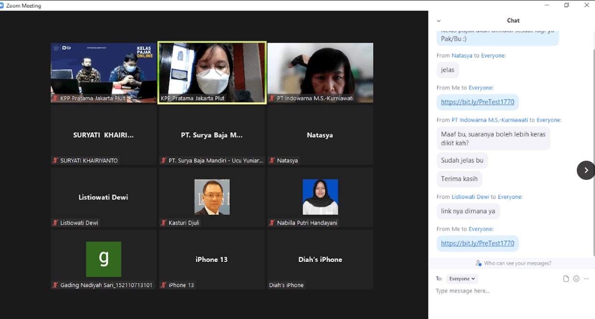Open chat more options ellipsis
This screenshot has height=319, width=595.
[x=586, y=279]
